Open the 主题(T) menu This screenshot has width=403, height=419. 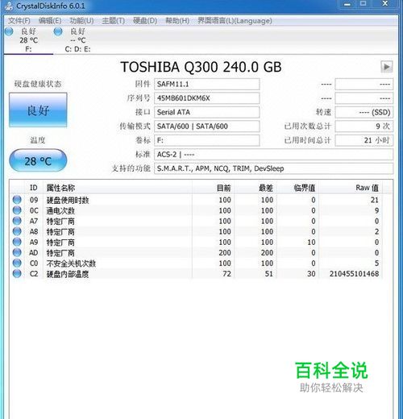(114, 21)
